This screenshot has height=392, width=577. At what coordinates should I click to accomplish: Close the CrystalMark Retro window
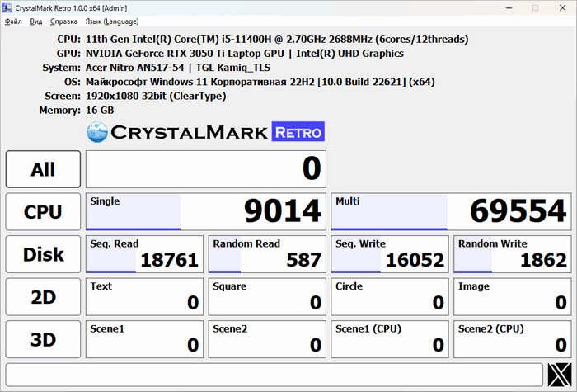[x=561, y=8]
